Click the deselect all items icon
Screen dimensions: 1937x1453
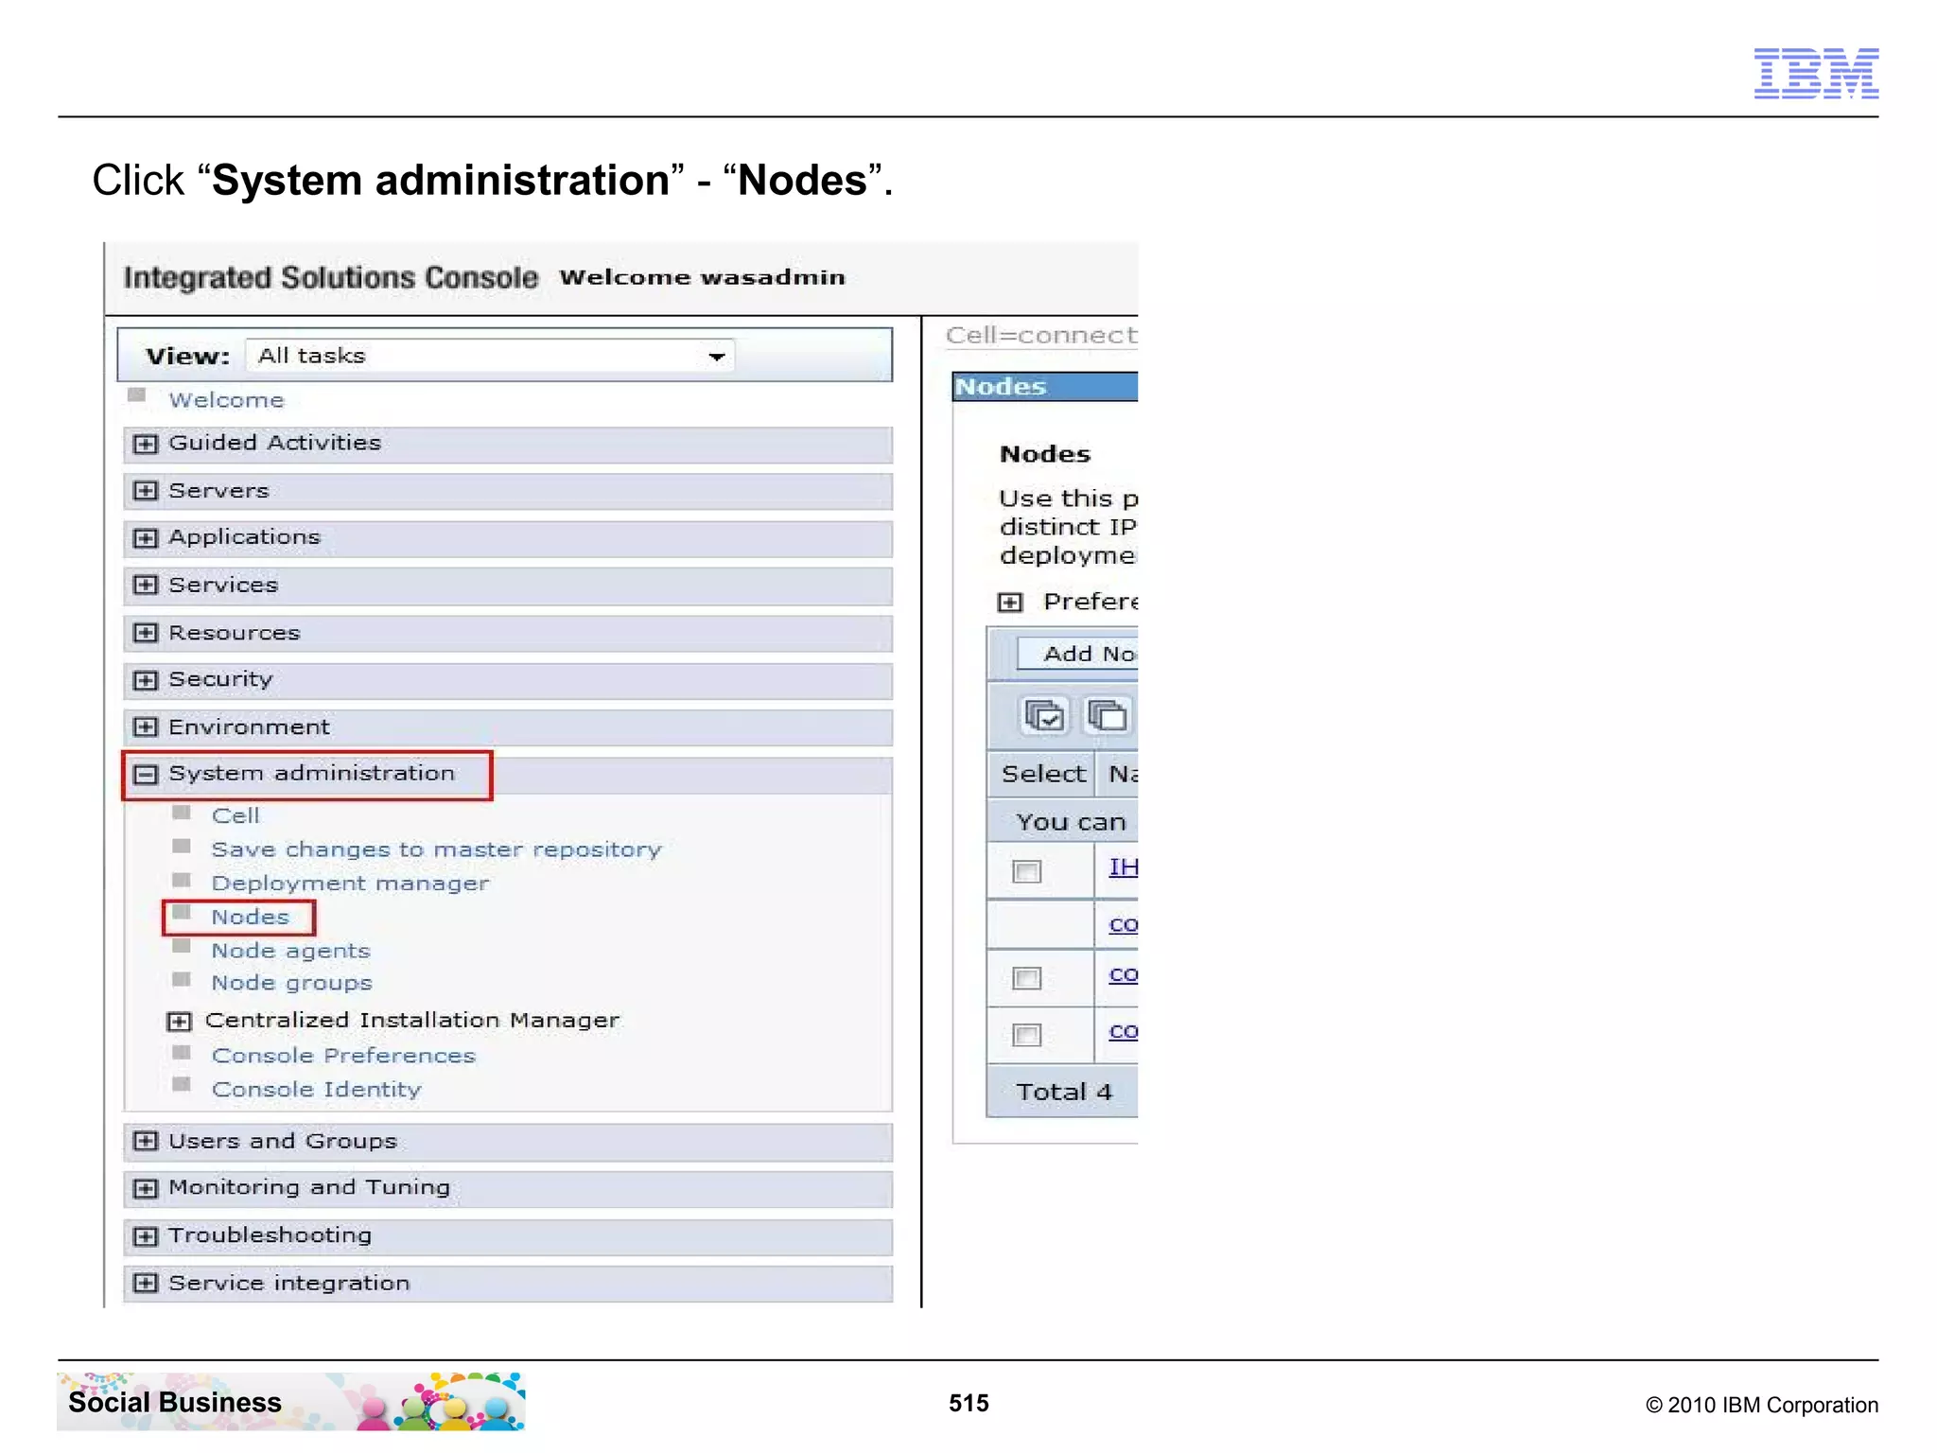tap(1108, 716)
